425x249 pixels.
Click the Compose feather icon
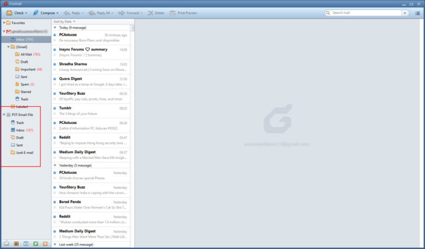[36, 13]
